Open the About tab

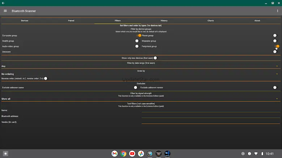(x=257, y=21)
